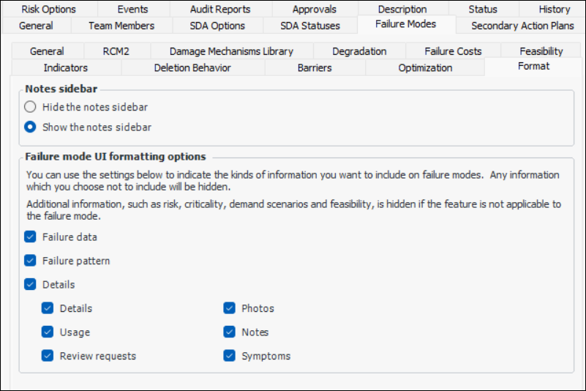Uncheck the Failure data checkbox
586x391 pixels.
point(30,237)
